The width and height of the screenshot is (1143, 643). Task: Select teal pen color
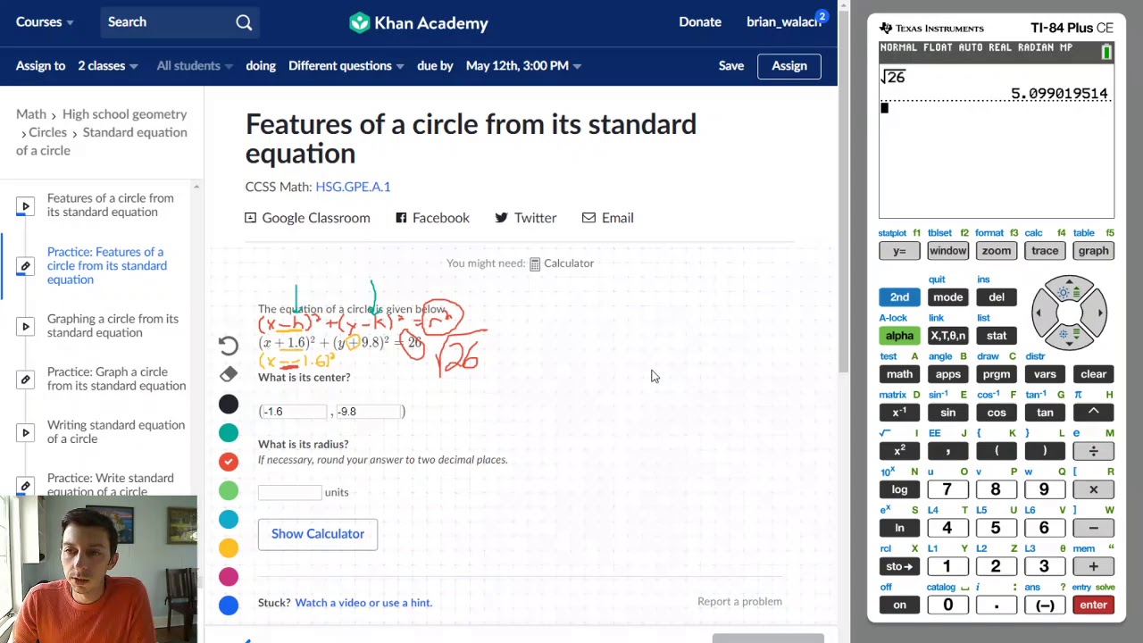pos(229,433)
